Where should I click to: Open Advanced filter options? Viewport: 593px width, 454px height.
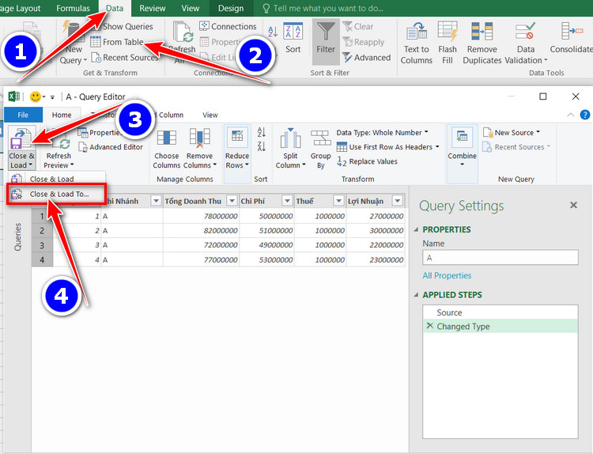pyautogui.click(x=366, y=58)
